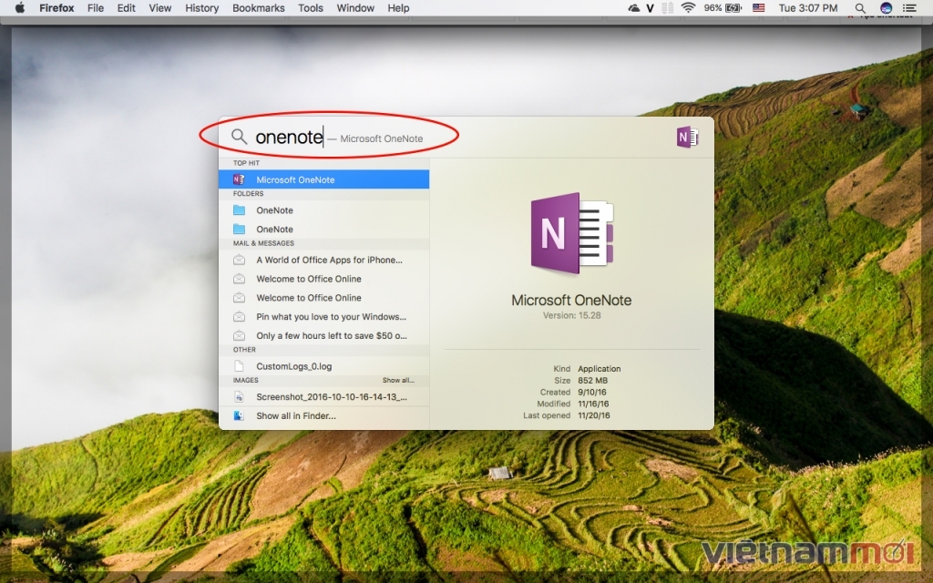
Task: Click the Modified date '11/16/16'
Action: (594, 404)
